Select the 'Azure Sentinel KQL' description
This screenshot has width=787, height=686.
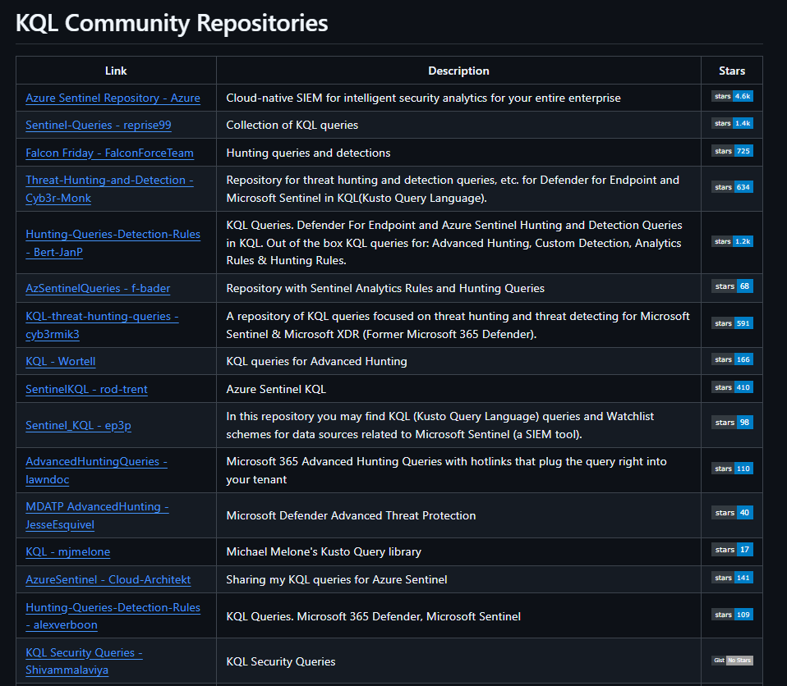[276, 389]
